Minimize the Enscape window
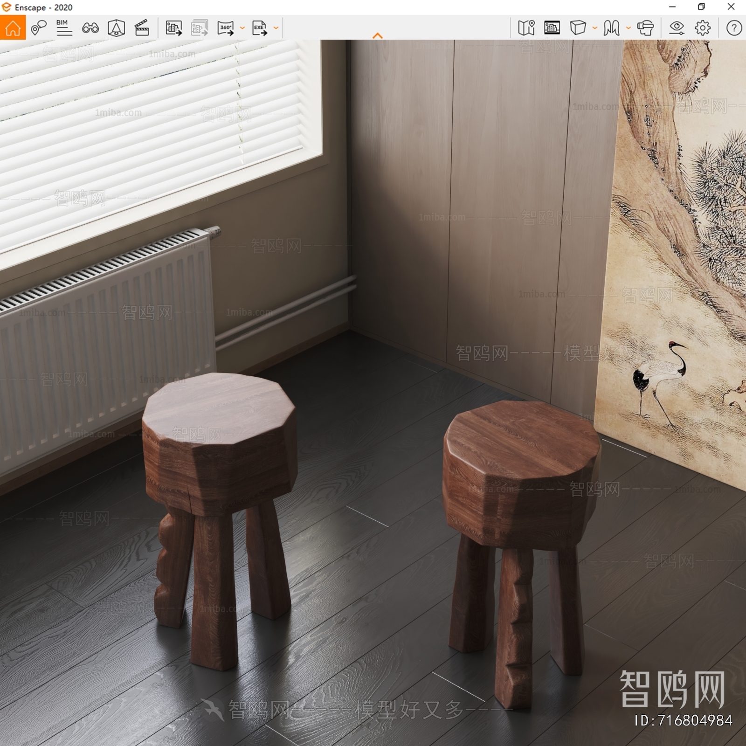The image size is (746, 746). coord(672,7)
